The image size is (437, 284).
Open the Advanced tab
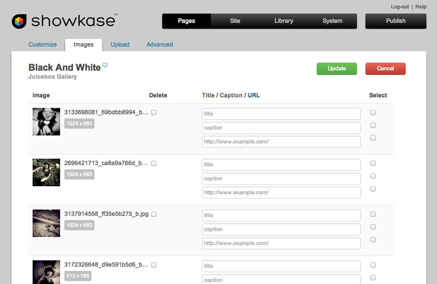pos(160,45)
